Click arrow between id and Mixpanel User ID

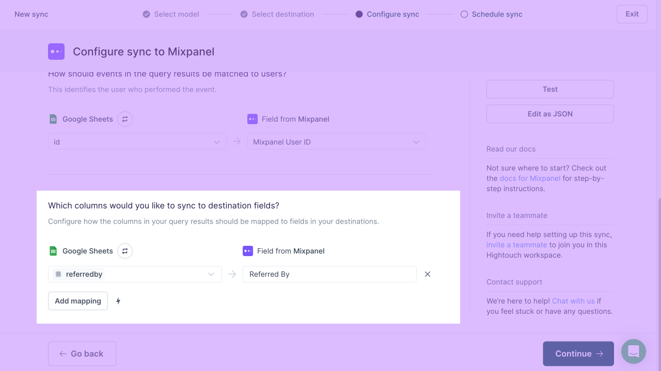[x=237, y=142]
